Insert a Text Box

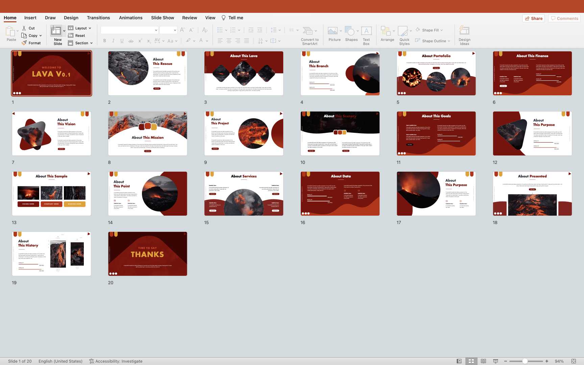coord(366,31)
